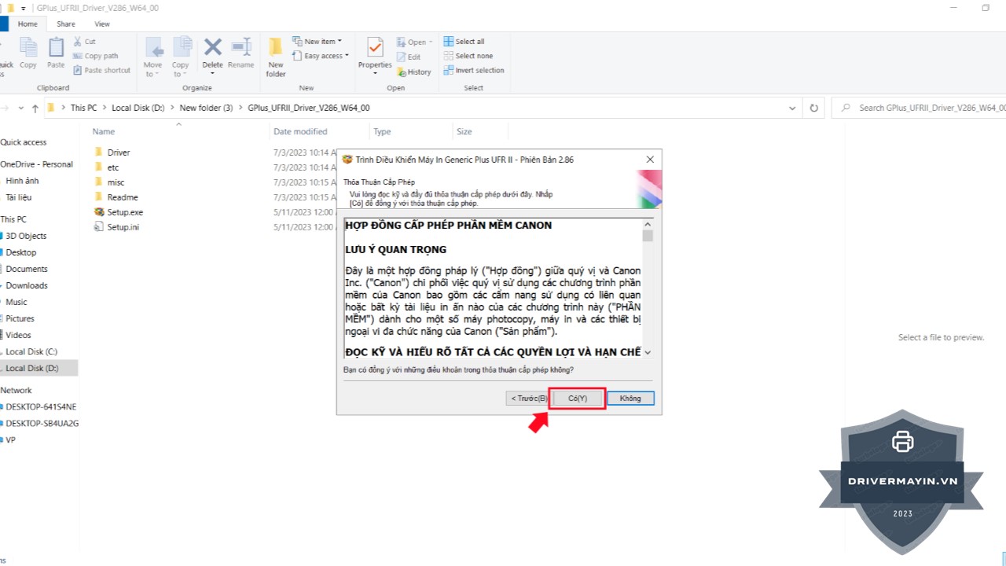Open Properties from the ribbon

[375, 54]
